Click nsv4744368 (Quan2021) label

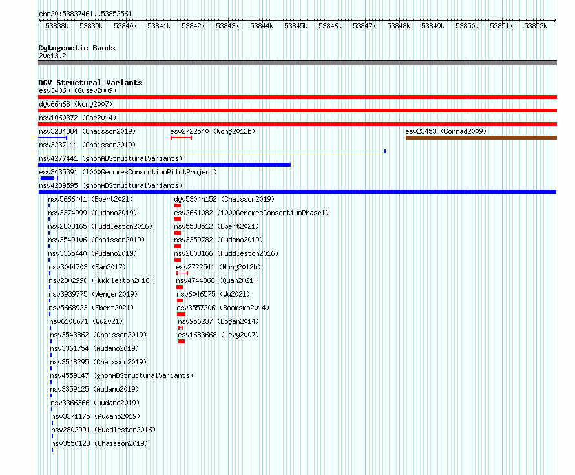216,280
